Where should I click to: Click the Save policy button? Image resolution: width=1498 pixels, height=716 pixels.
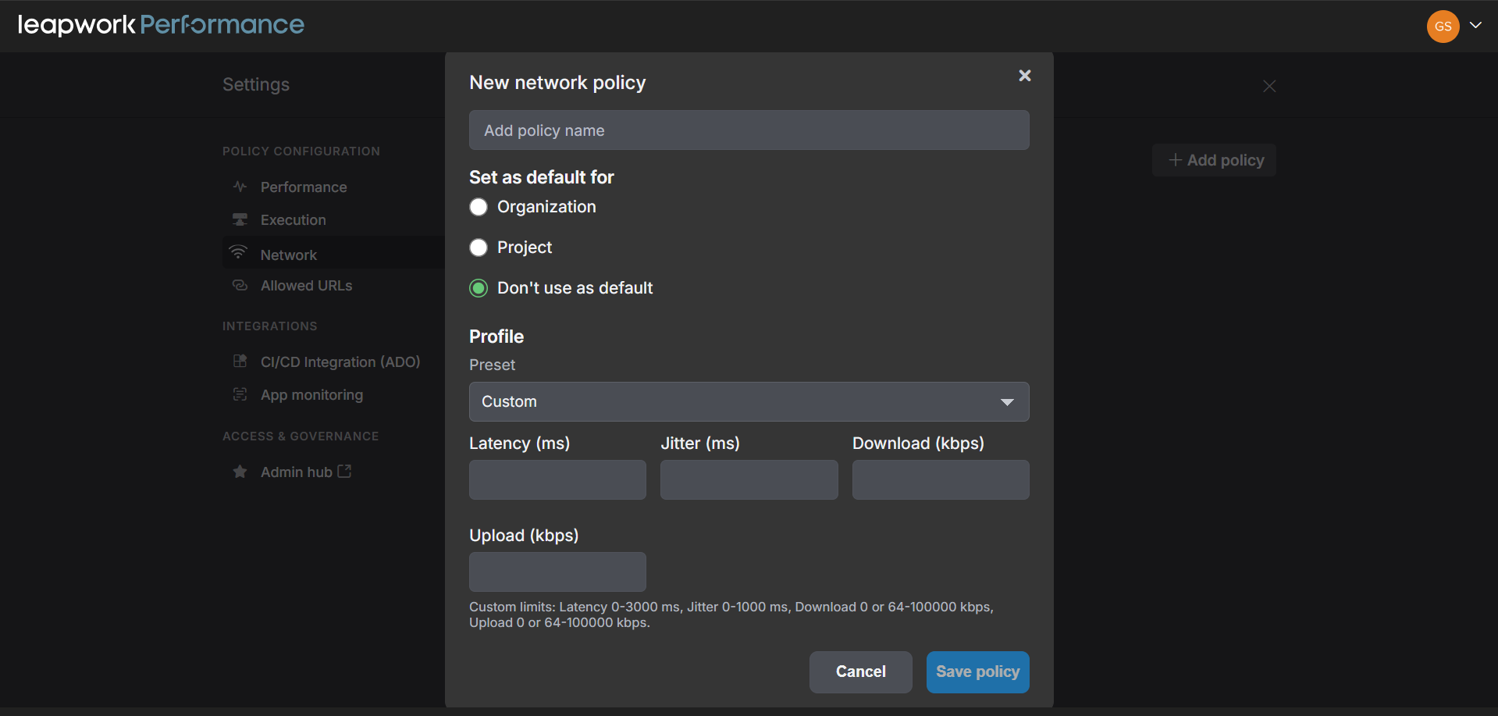[x=977, y=671]
